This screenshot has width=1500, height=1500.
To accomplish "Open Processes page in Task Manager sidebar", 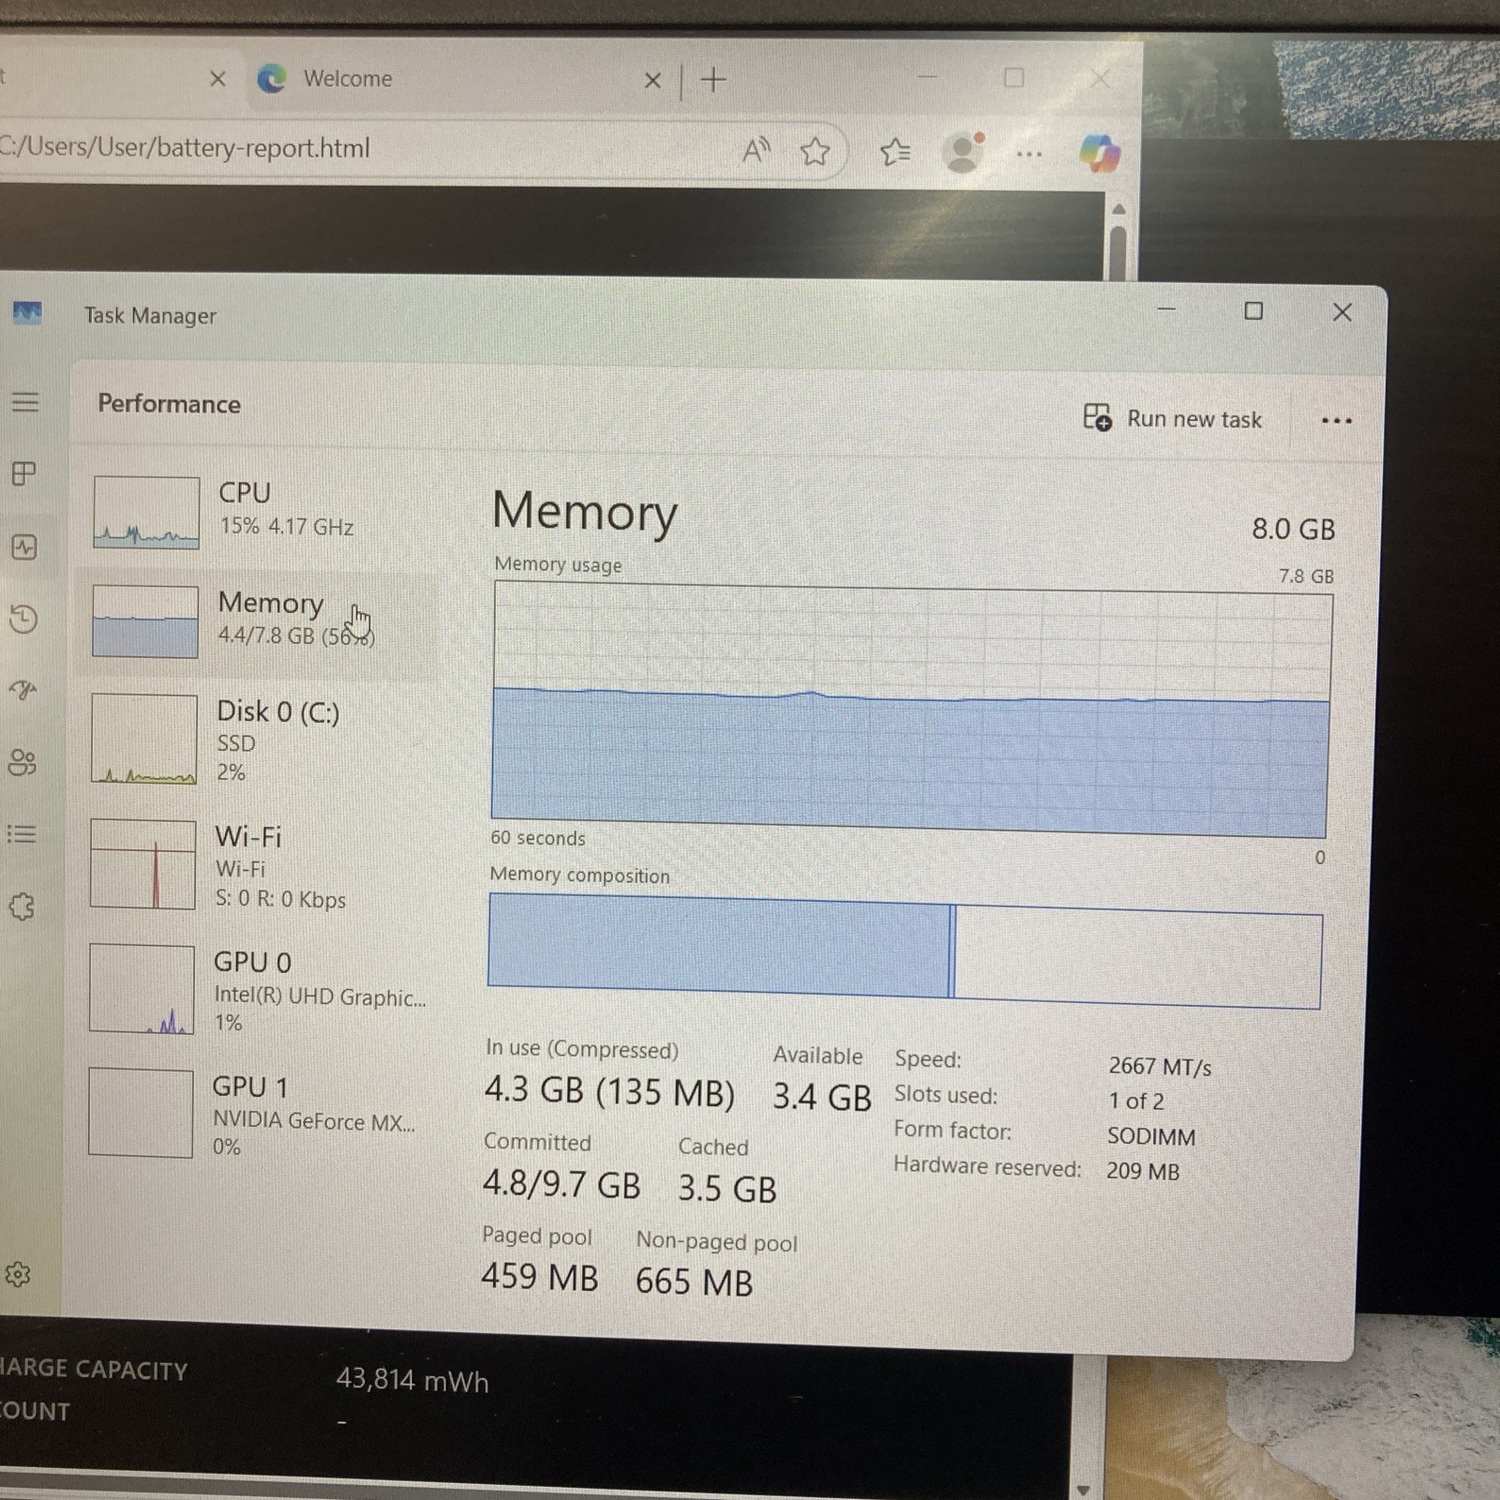I will click(x=24, y=473).
